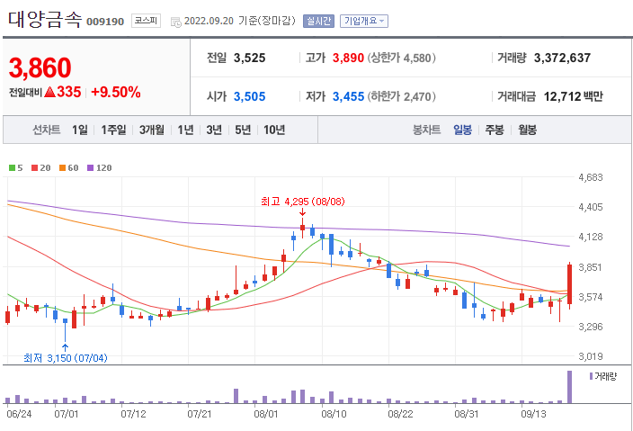Click the 3,851 price axis label

click(590, 267)
